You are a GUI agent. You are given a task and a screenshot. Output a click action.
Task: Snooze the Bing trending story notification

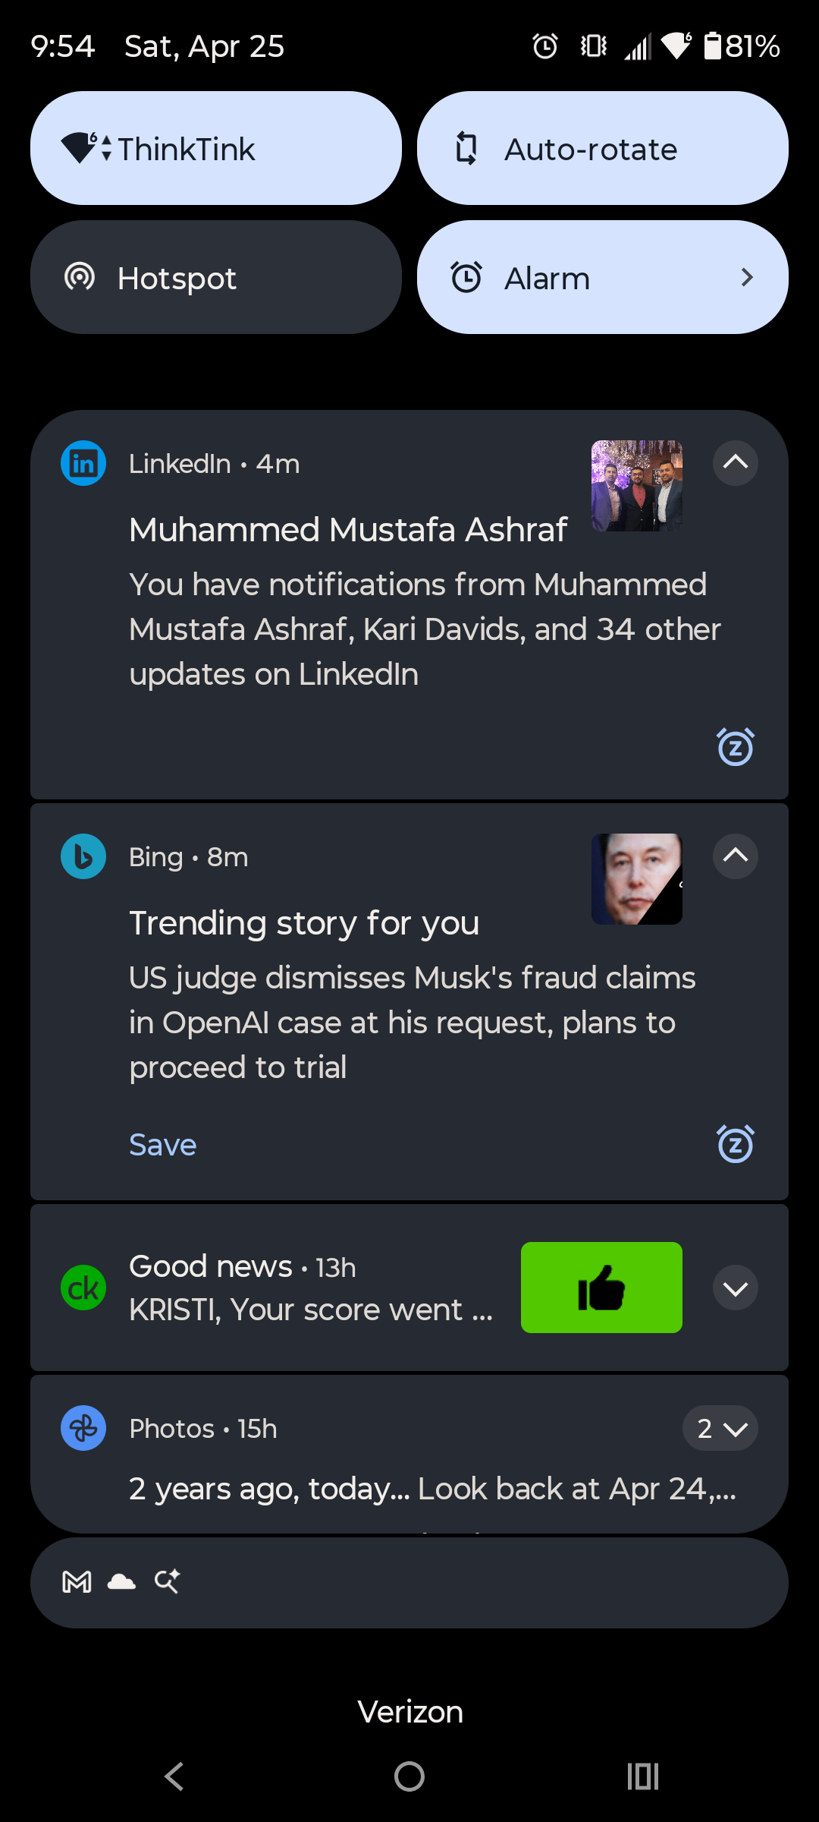coord(735,1144)
